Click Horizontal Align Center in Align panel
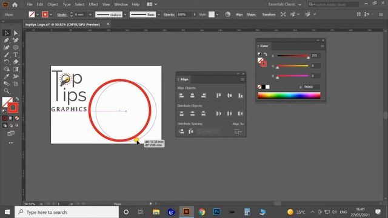This screenshot has height=218, width=388. pyautogui.click(x=192, y=96)
